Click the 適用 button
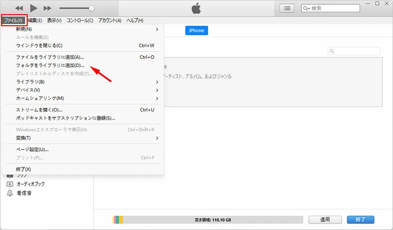393x230 pixels. 325,219
